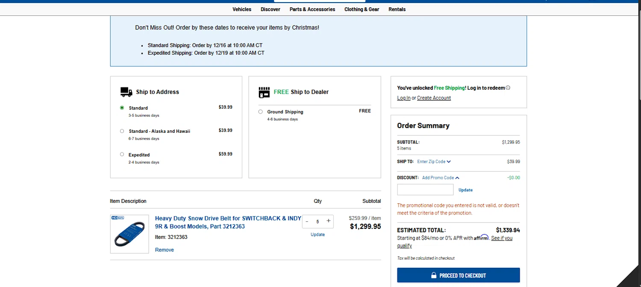Click the invalid promo code error message
Screen dimensions: 641x287
coord(458,209)
